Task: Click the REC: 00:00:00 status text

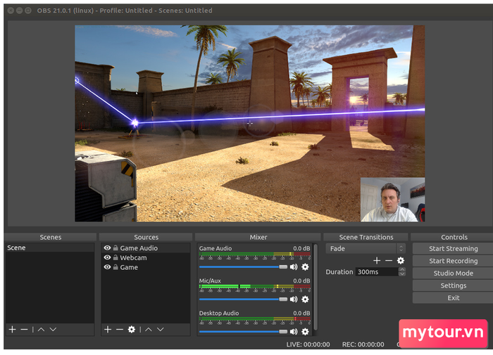Action: coord(363,344)
